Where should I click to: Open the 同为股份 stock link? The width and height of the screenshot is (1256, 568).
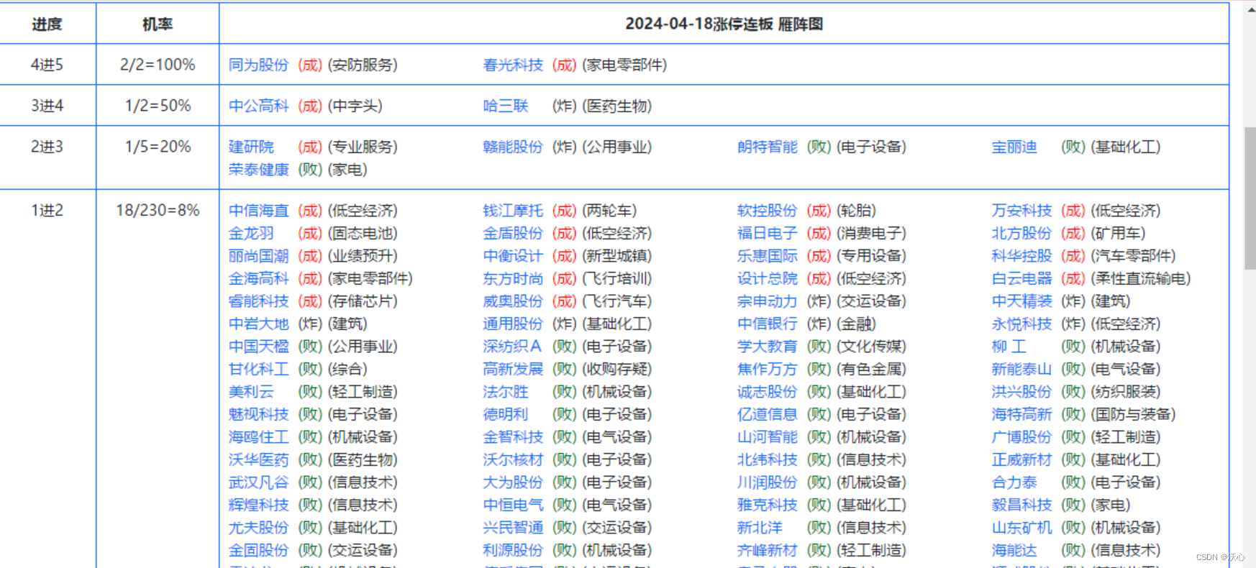tap(258, 65)
